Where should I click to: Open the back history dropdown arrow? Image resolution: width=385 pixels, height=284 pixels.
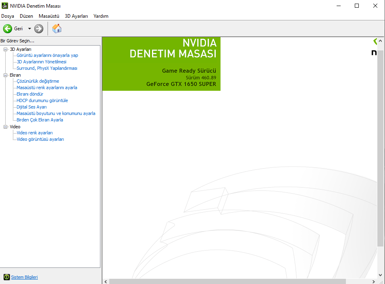(x=29, y=29)
